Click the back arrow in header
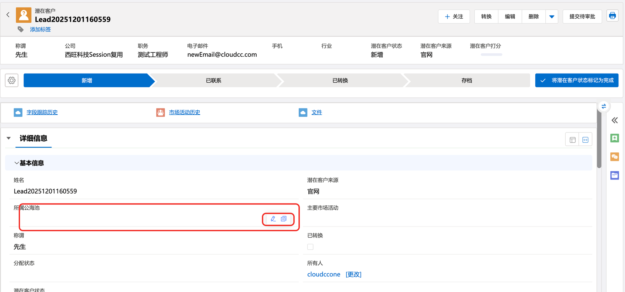This screenshot has height=292, width=625. [x=8, y=15]
